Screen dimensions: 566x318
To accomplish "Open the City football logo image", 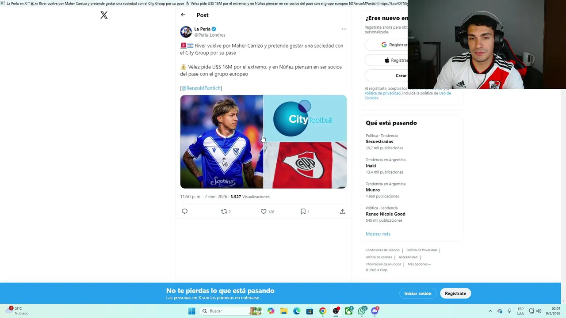I will (305, 118).
